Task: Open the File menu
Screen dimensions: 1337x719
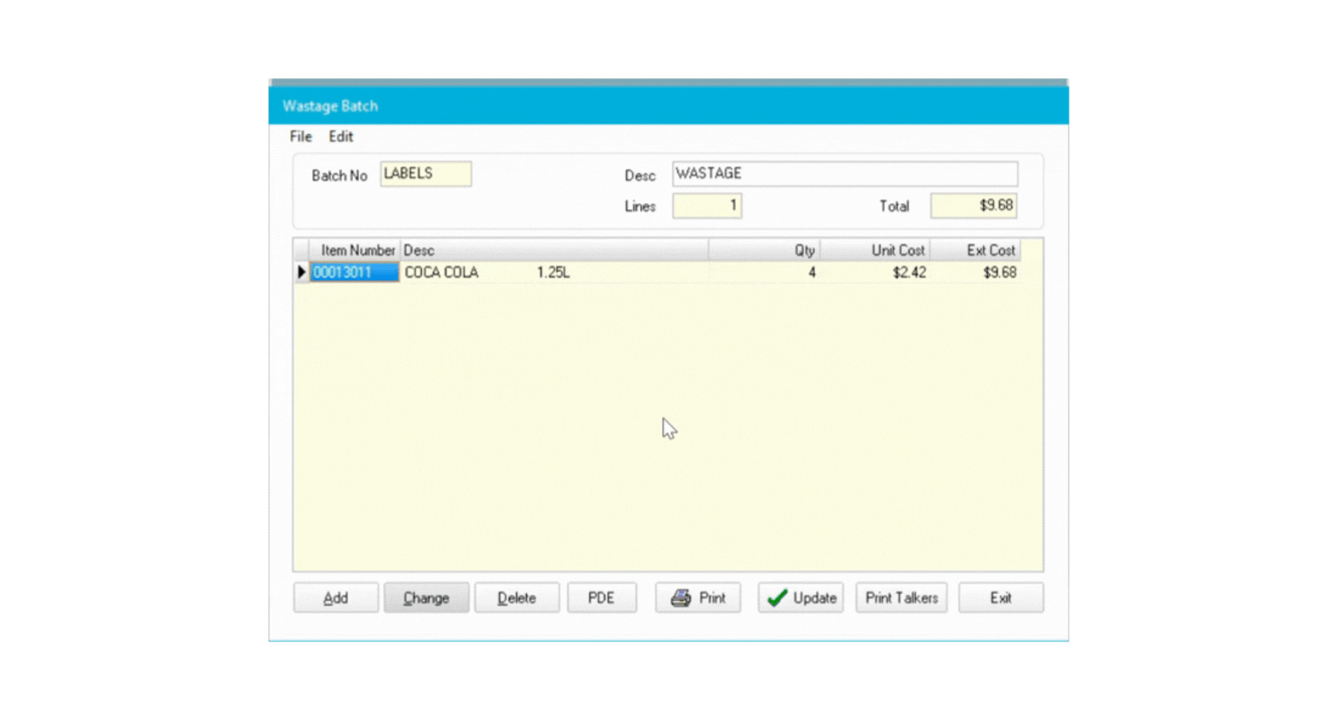Action: pyautogui.click(x=300, y=137)
